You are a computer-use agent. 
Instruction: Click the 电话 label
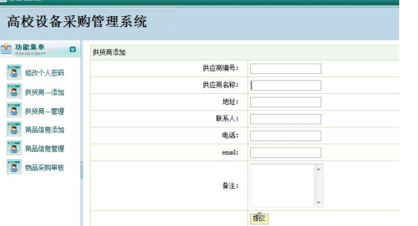[230, 135]
